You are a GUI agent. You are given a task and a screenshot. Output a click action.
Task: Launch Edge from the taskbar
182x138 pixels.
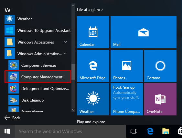[x=150, y=132]
